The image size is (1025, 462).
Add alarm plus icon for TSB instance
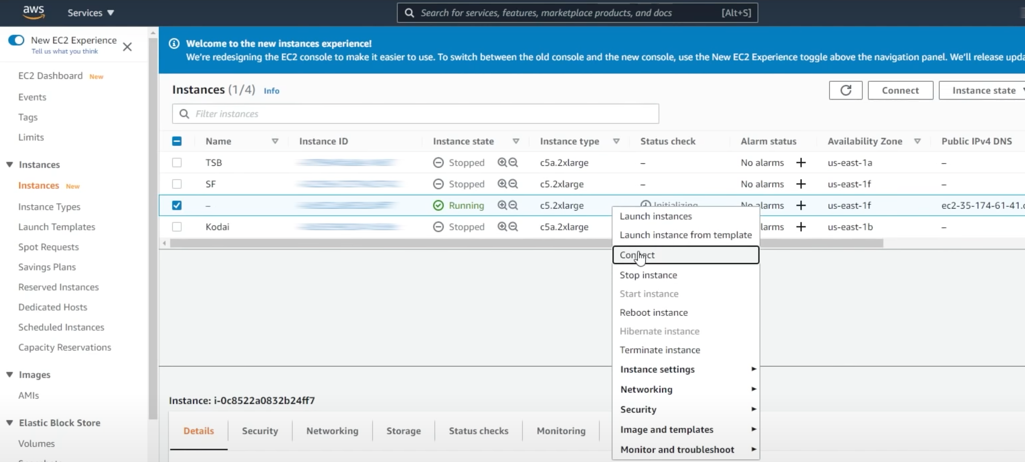801,163
